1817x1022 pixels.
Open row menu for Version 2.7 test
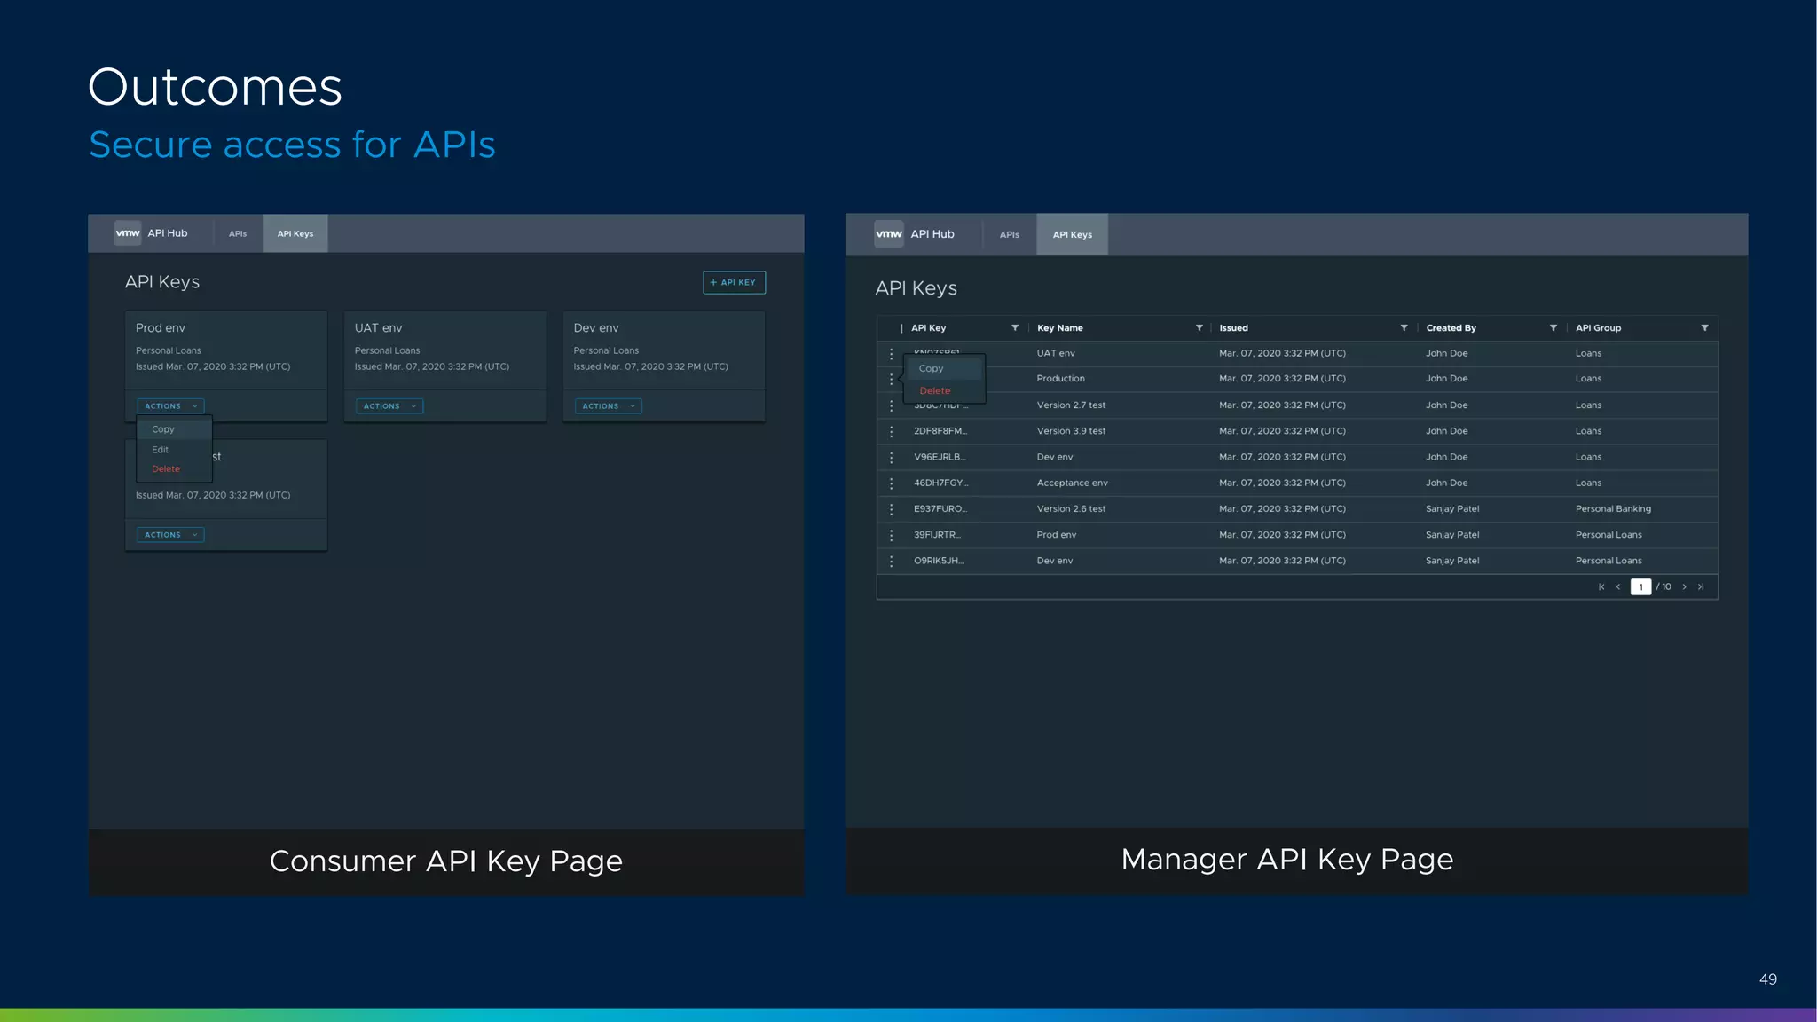pos(892,405)
